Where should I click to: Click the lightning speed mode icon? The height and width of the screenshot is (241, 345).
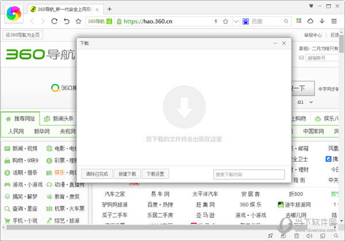pyautogui.click(x=216, y=21)
